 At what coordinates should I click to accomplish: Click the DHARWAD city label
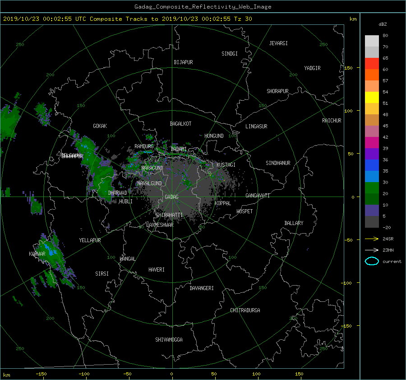(x=117, y=193)
